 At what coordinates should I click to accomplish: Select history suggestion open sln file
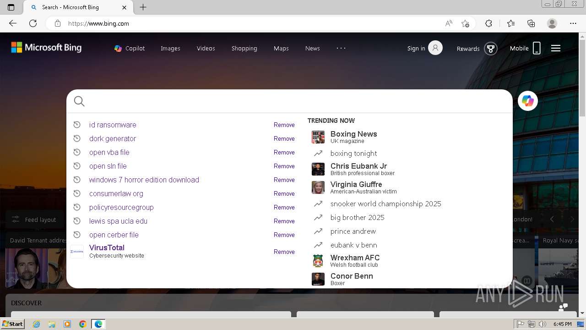click(x=108, y=166)
